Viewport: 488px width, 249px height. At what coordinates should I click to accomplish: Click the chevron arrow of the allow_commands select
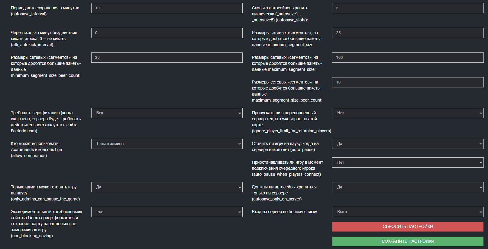tap(240, 144)
